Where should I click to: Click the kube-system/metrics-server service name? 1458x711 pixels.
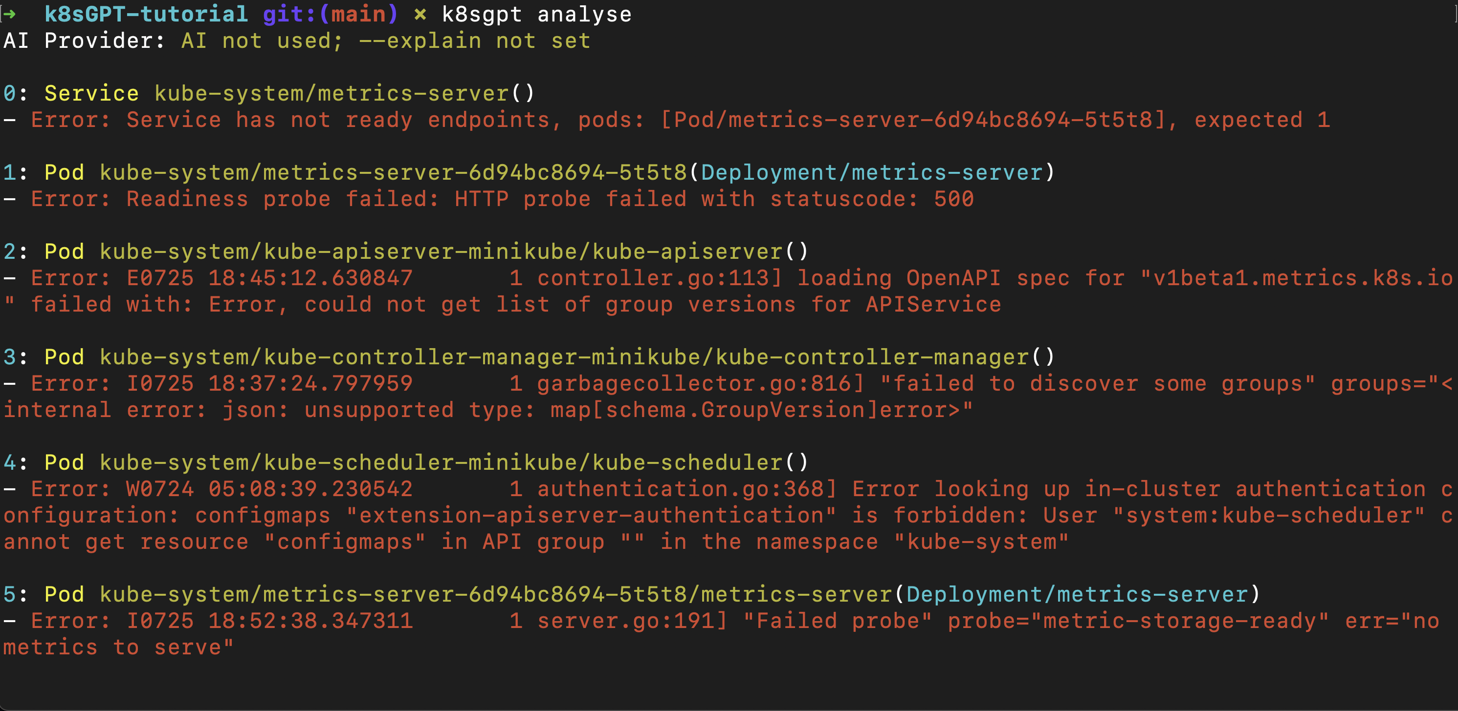(331, 93)
